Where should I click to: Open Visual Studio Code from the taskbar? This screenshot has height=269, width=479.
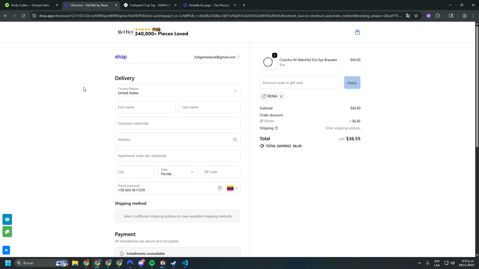point(185,263)
